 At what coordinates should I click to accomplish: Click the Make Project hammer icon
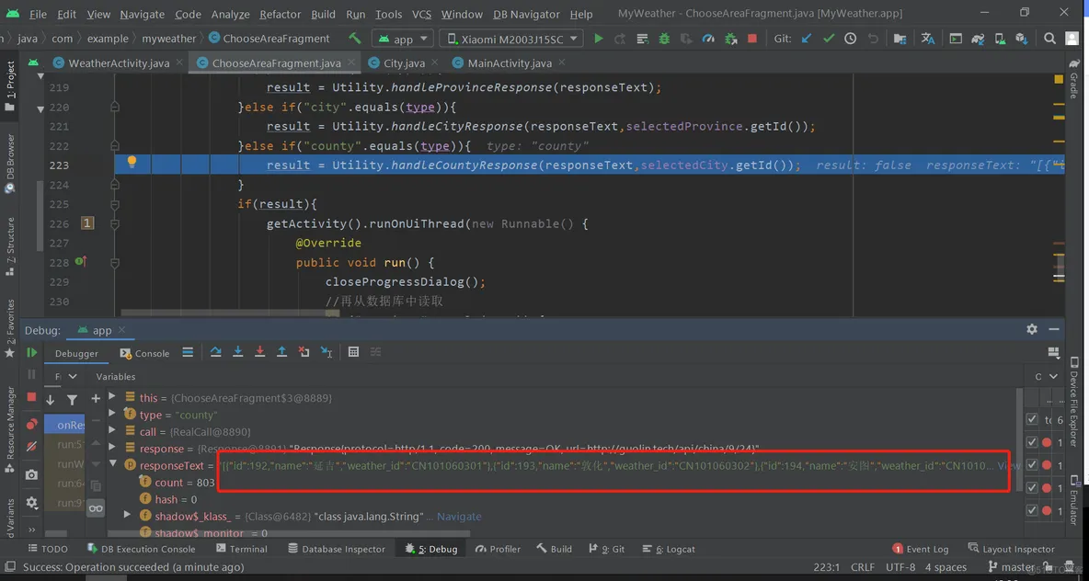(x=355, y=39)
